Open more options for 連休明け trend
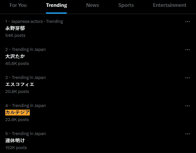 coord(187,134)
